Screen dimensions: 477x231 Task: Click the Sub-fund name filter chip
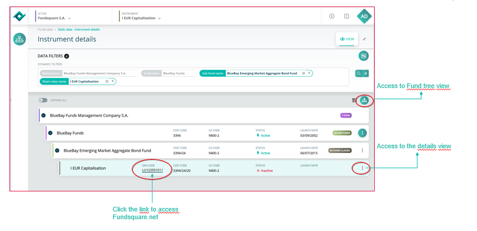(x=256, y=73)
